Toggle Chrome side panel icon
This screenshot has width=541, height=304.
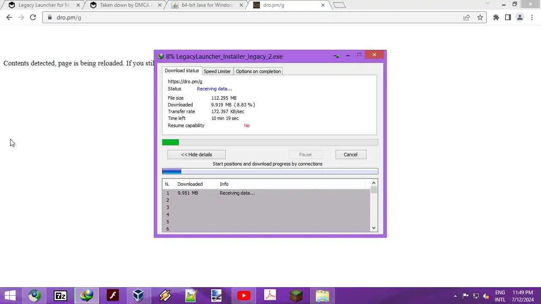(508, 17)
